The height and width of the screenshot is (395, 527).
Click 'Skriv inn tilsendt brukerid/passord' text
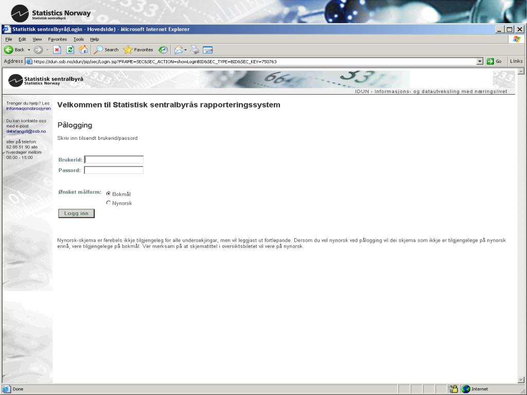tap(97, 138)
